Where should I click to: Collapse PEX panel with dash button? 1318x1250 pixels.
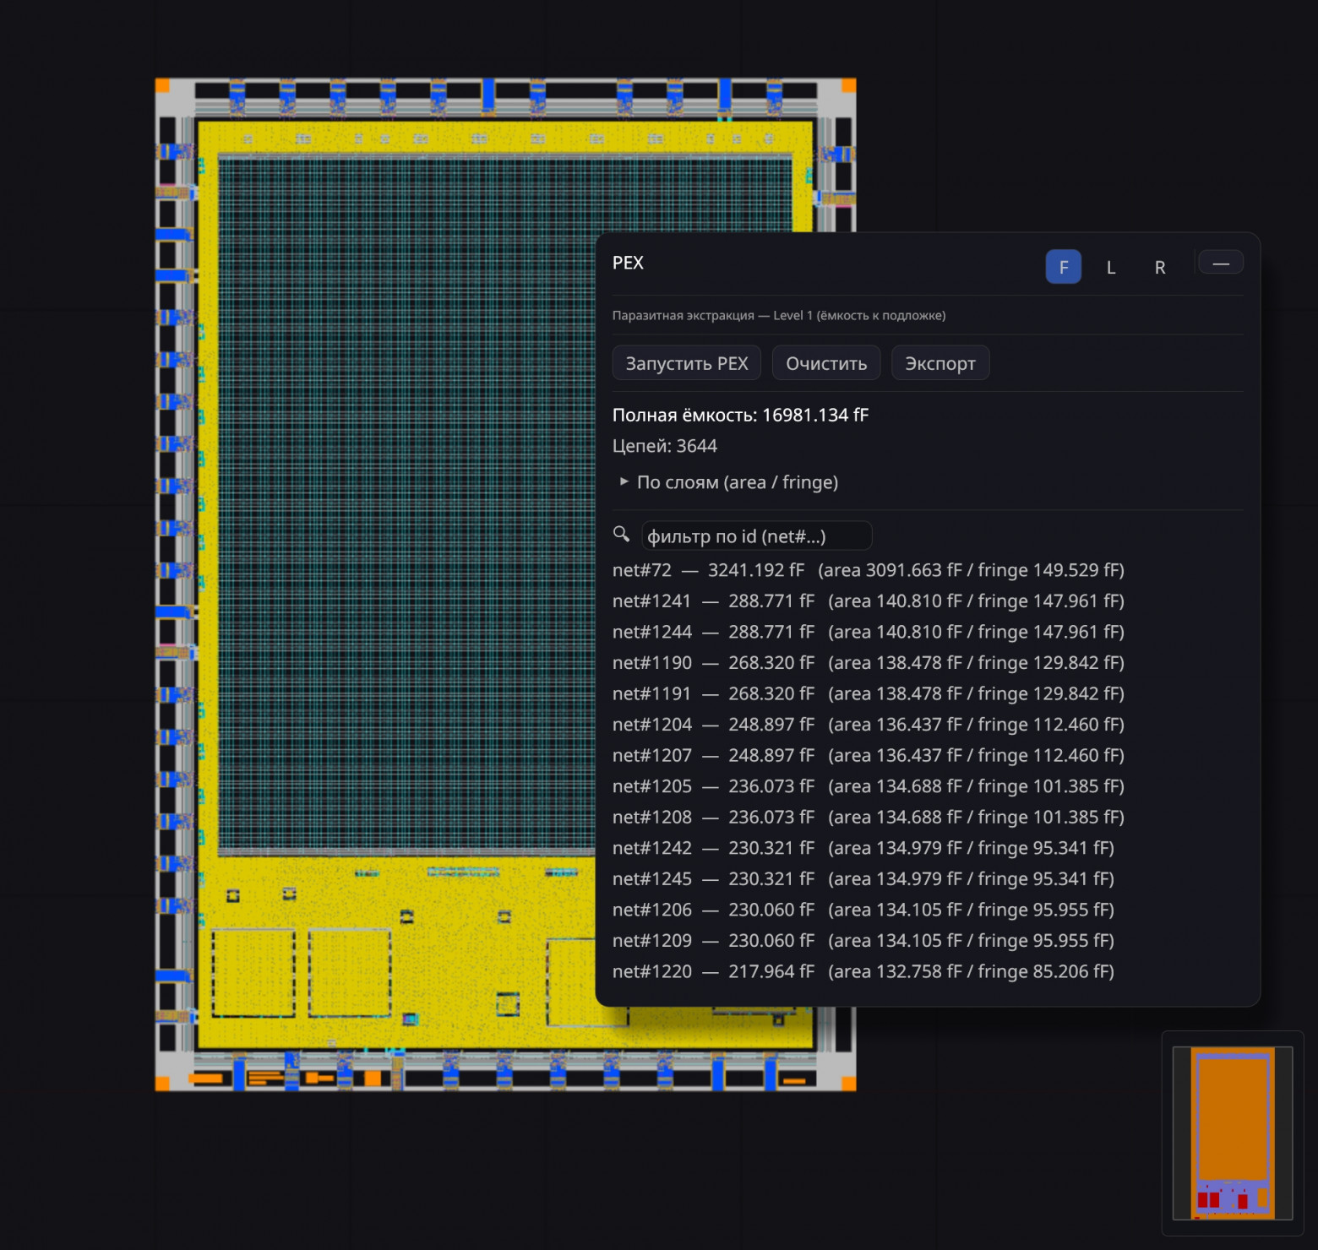point(1221,264)
